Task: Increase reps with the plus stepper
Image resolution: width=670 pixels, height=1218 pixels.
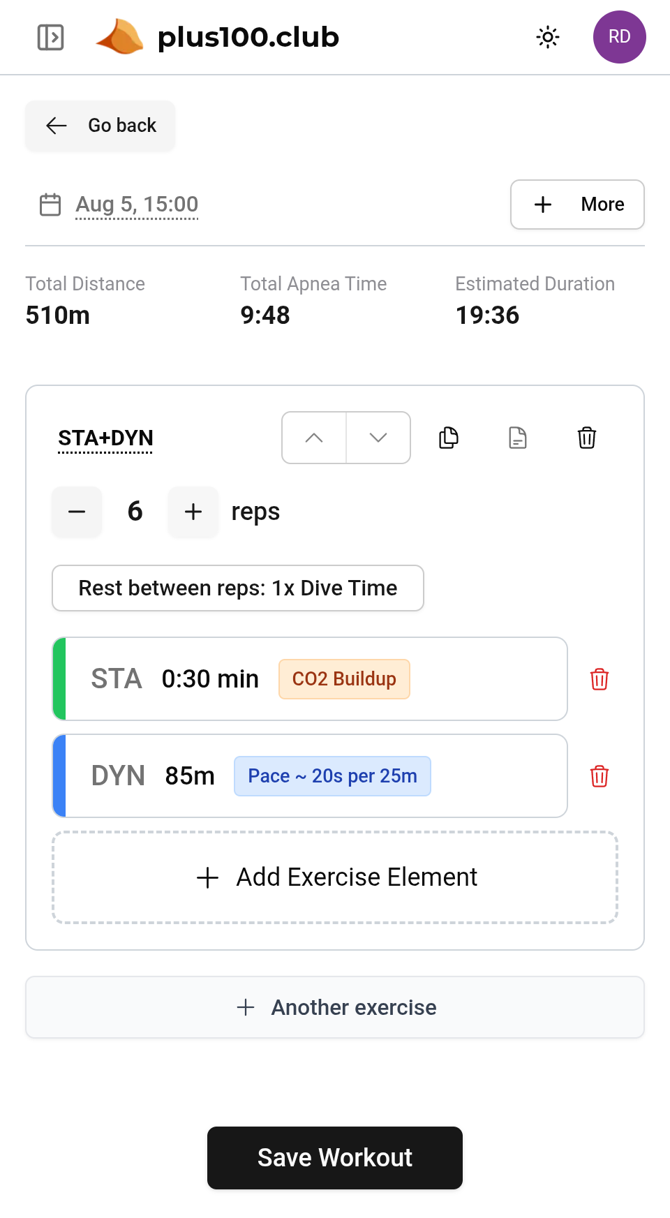Action: tap(193, 512)
